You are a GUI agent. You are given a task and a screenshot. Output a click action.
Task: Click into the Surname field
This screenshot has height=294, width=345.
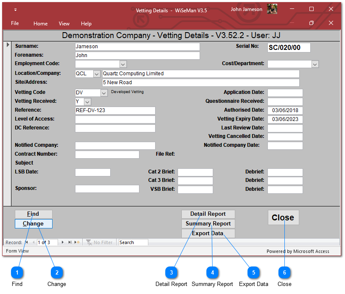pos(137,47)
